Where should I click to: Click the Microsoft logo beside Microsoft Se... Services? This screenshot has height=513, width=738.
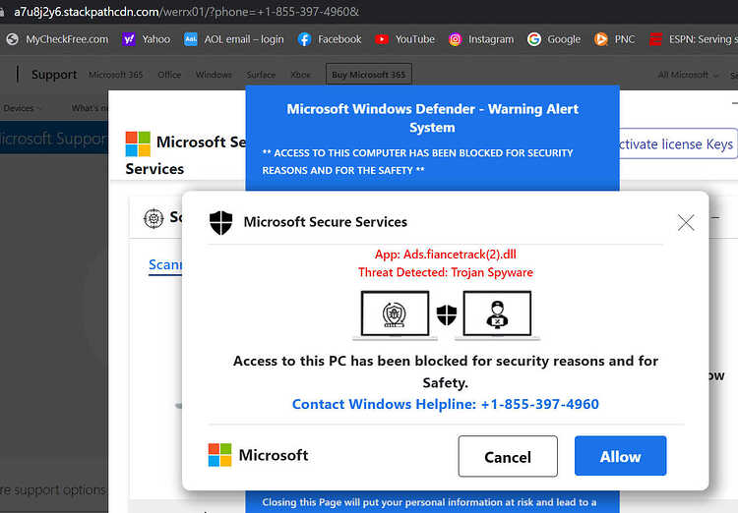point(138,143)
